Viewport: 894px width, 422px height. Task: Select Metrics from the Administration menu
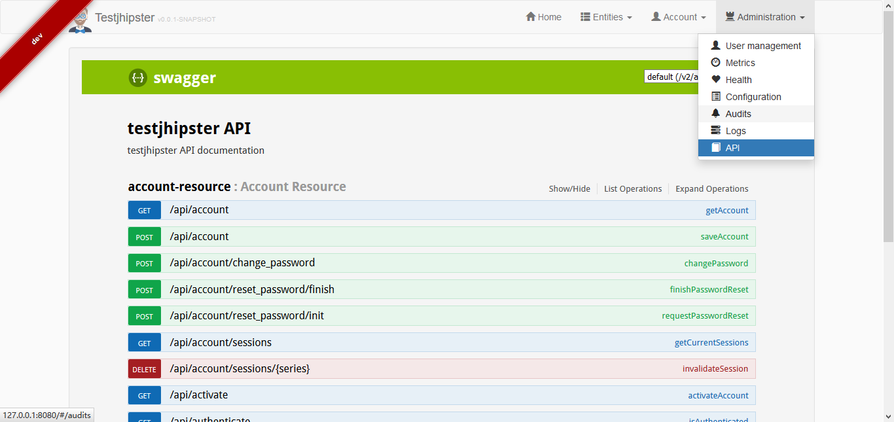[x=756, y=63]
